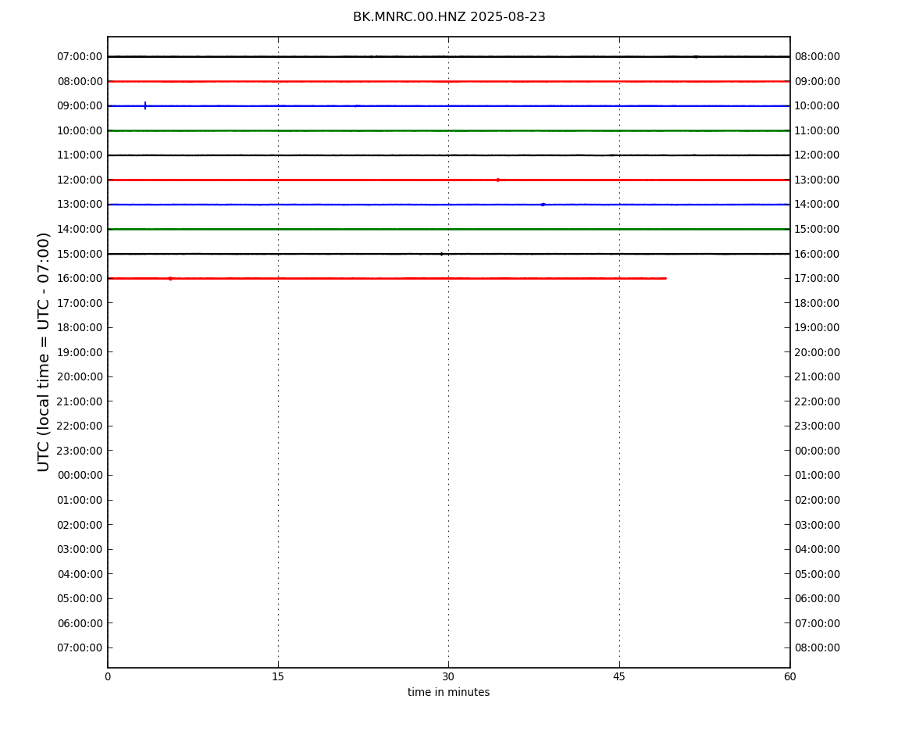Click the x-axis tick label 15
Image resolution: width=898 pixels, height=742 pixels.
tap(278, 677)
